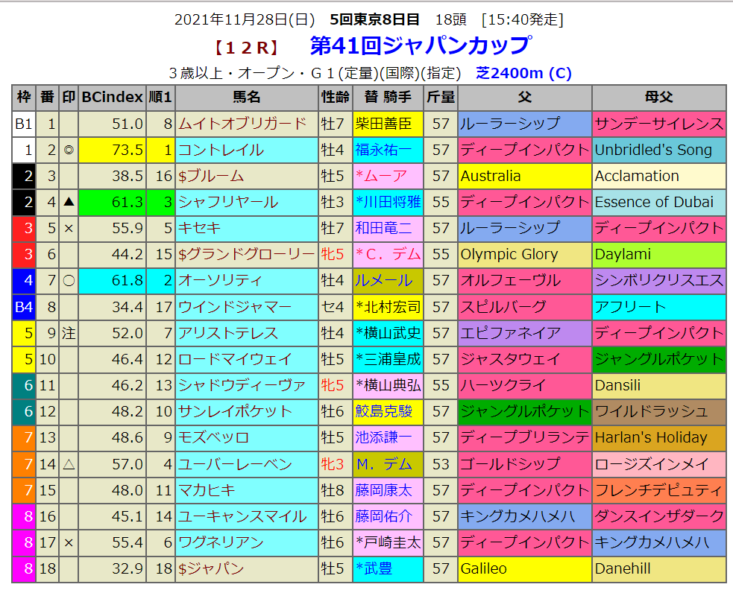733x593 pixels.
Task: Click the × mark in キセキ's row
Action: click(x=69, y=229)
